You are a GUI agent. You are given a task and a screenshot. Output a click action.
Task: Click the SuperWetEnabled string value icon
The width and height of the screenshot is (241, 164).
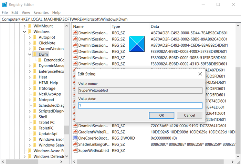tap(75, 150)
